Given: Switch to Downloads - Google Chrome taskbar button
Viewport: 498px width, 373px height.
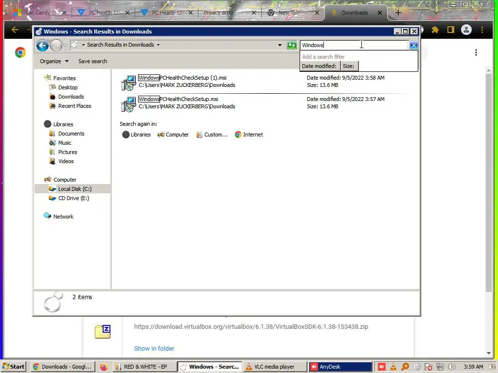Looking at the screenshot, I should [63, 367].
